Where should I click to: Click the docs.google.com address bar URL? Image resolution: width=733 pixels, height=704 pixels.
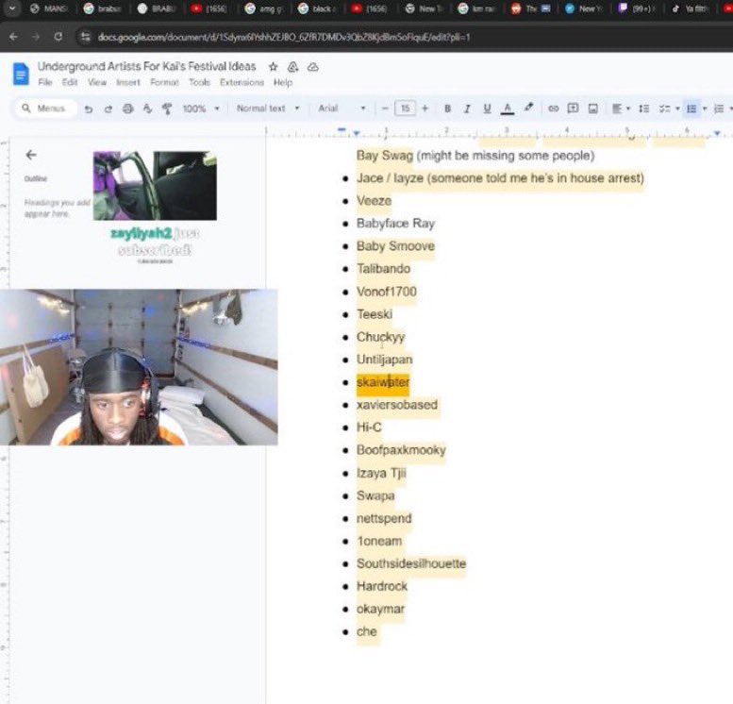pos(284,37)
